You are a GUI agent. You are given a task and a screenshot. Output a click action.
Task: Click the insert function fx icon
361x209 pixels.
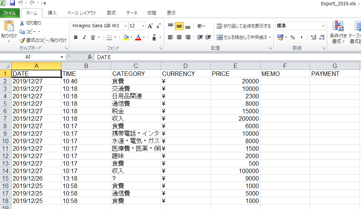[x=90, y=57]
